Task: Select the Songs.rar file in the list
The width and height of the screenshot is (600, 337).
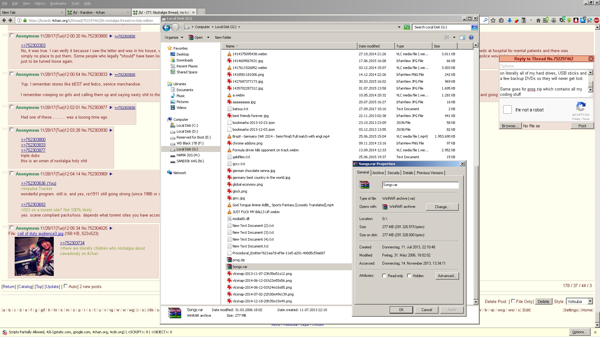Action: coord(240,267)
